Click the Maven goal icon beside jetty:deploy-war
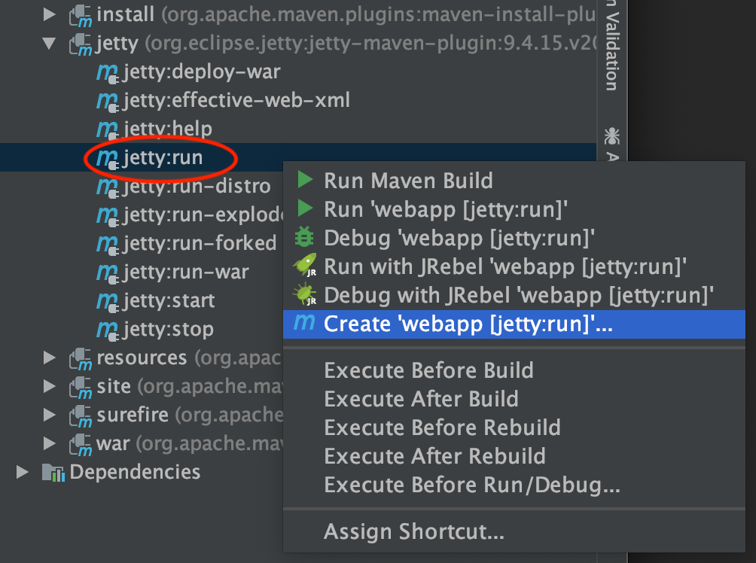Image resolution: width=756 pixels, height=563 pixels. tap(105, 72)
